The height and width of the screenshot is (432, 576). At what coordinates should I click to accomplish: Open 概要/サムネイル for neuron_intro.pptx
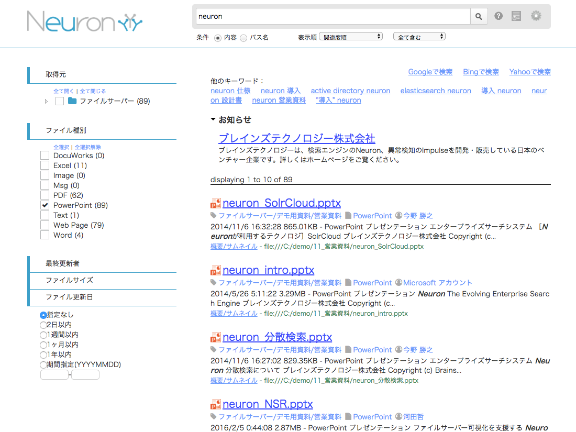pyautogui.click(x=234, y=313)
